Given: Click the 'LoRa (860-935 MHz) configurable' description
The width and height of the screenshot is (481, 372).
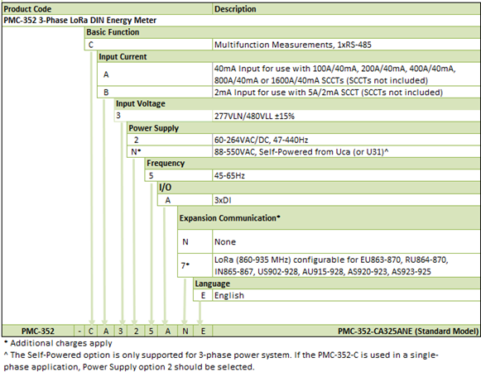Looking at the screenshot, I should click(331, 265).
